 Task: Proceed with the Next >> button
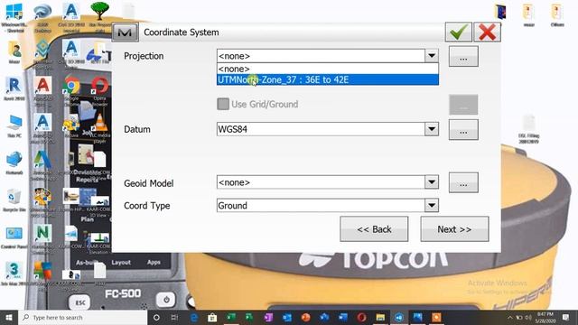click(454, 229)
